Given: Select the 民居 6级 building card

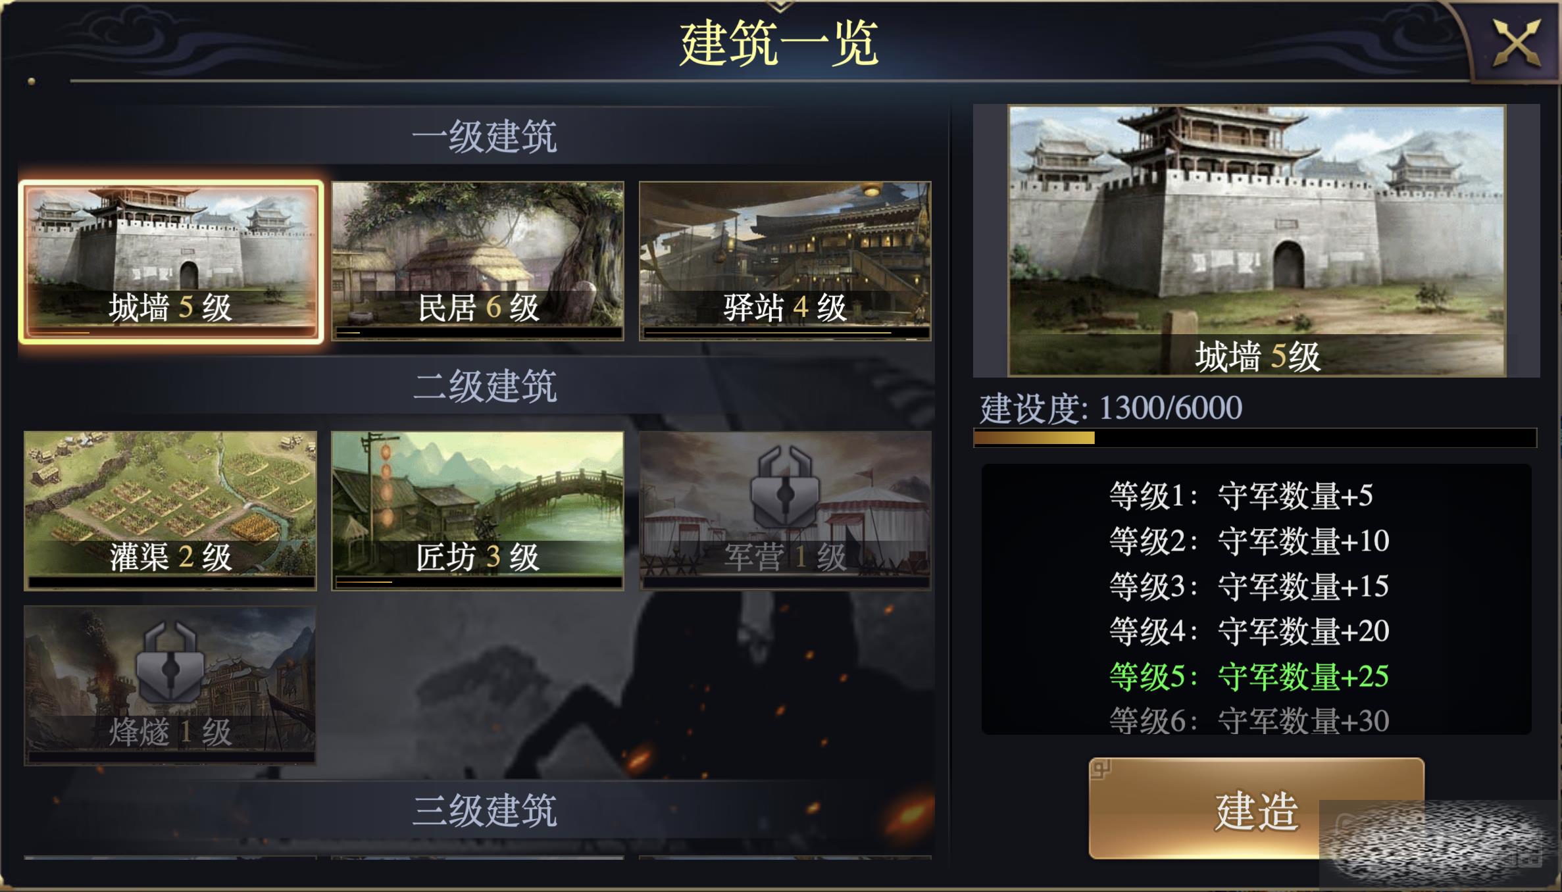Looking at the screenshot, I should [478, 261].
